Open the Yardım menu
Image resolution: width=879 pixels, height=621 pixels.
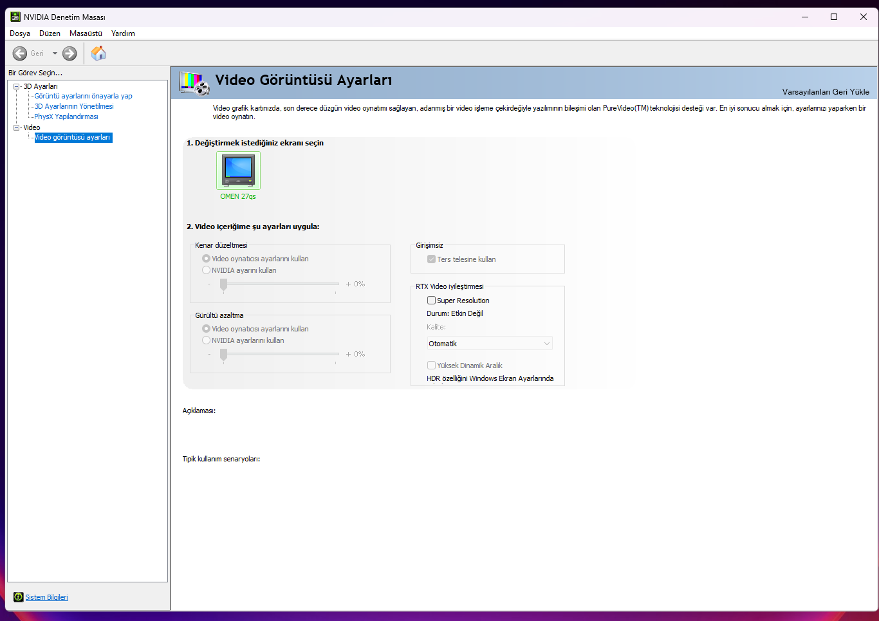coord(123,33)
